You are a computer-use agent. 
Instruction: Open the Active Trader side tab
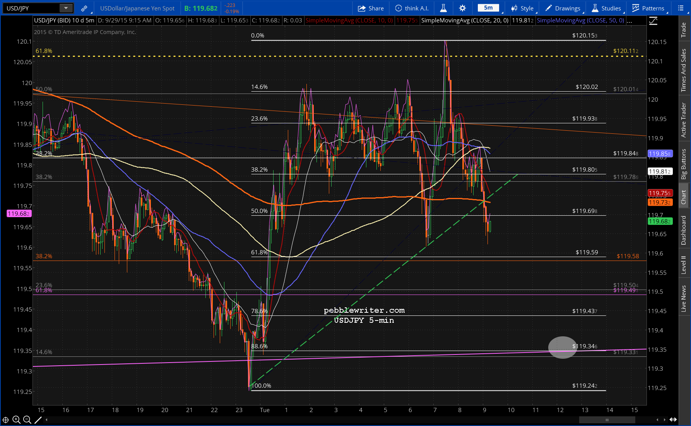pos(684,120)
